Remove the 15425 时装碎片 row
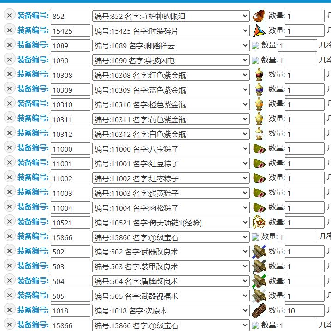 pyautogui.click(x=10, y=30)
